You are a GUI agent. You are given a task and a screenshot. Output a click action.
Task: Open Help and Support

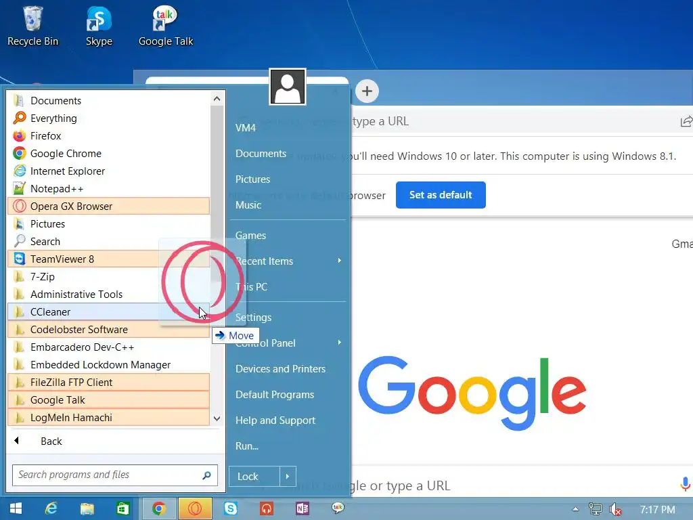(x=275, y=420)
